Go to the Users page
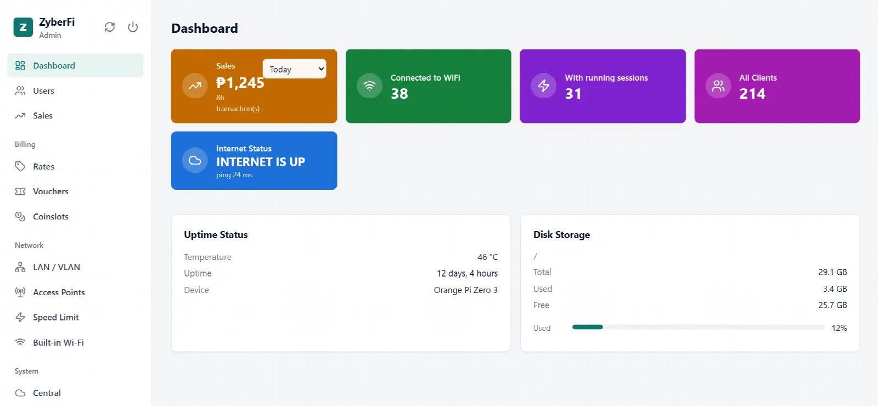Viewport: 878px width, 406px height. pos(76,91)
